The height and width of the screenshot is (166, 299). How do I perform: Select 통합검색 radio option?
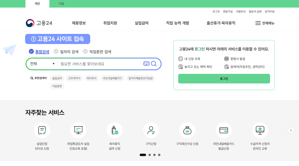[x=31, y=51]
